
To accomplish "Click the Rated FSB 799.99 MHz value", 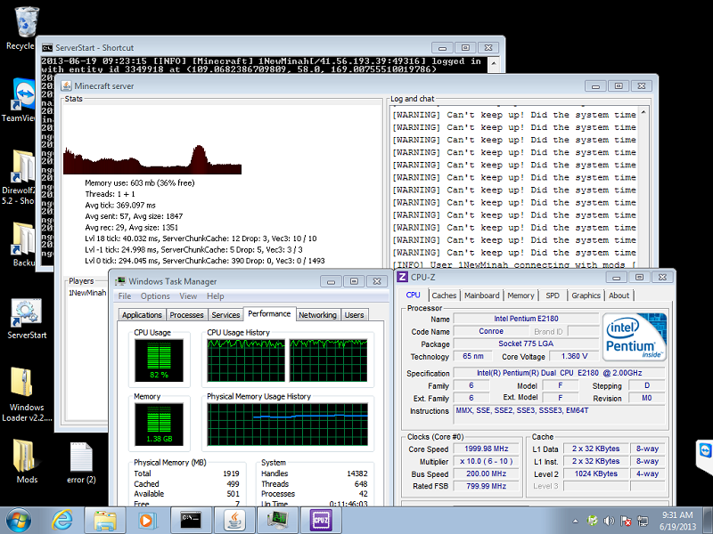I will coord(487,486).
